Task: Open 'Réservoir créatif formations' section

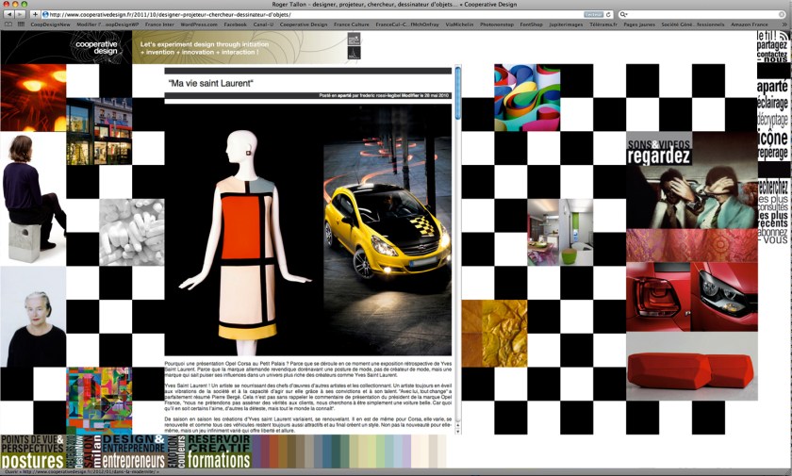Action: pos(219,451)
